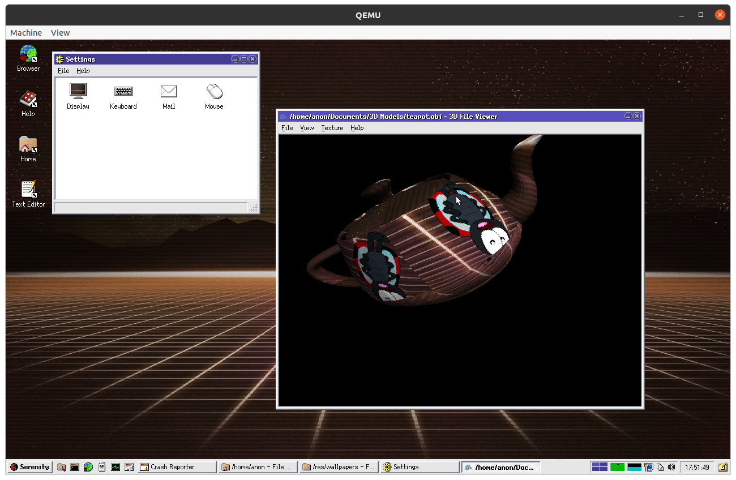Open the System Monitor from the taskbar
Viewport: 736px width, 480px height.
tap(115, 466)
